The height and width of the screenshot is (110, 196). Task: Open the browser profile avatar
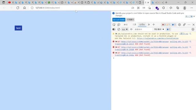point(185,8)
